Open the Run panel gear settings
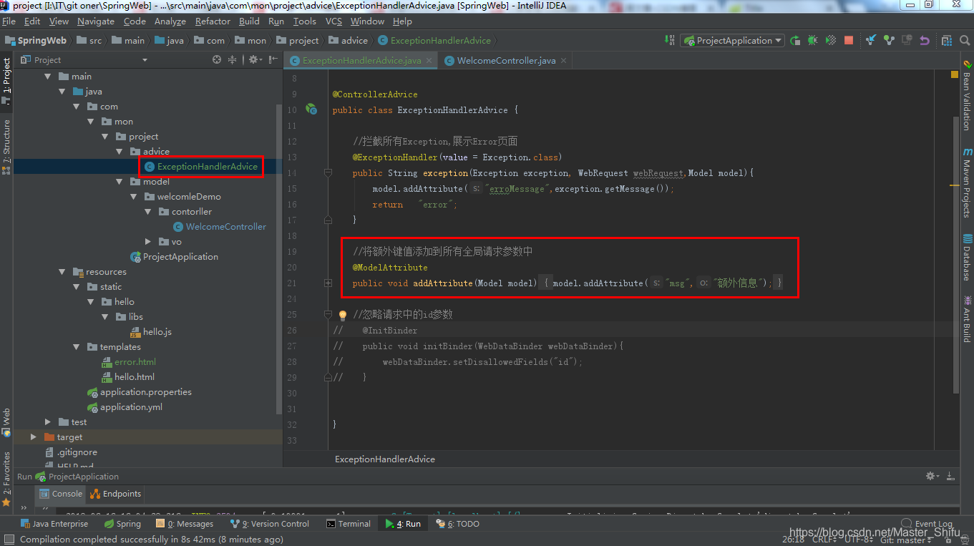The height and width of the screenshot is (546, 974). 932,476
